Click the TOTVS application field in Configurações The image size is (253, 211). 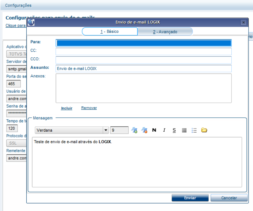coord(16,54)
